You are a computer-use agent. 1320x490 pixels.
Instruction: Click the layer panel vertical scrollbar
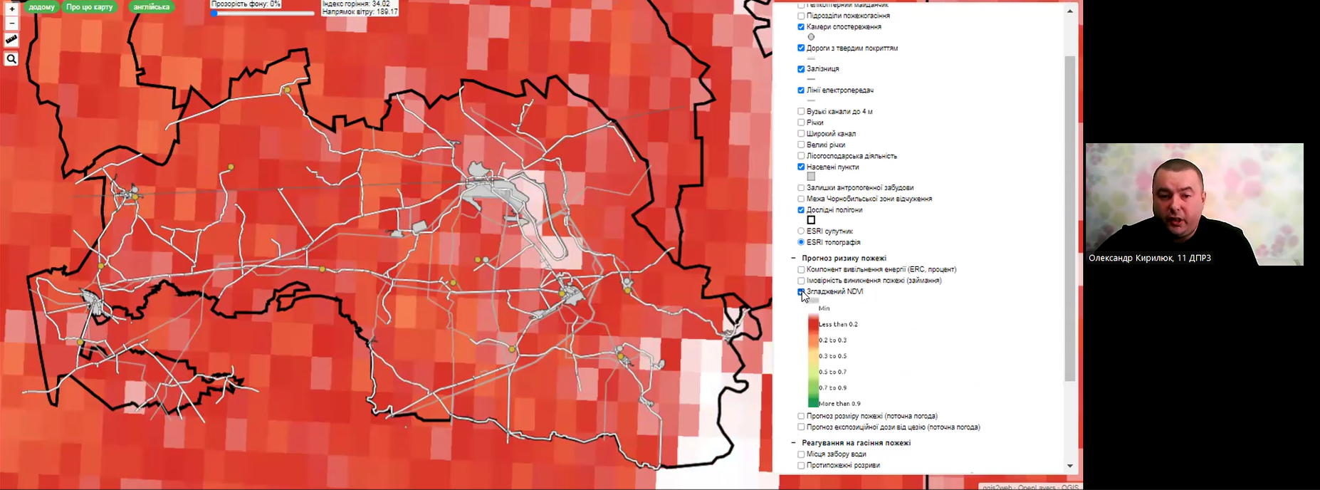click(x=1069, y=214)
